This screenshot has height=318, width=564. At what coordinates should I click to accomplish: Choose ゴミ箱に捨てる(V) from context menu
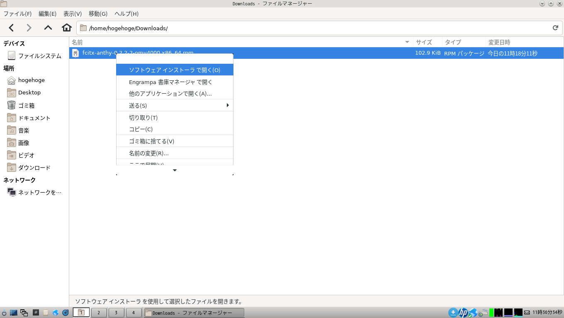tap(175, 141)
